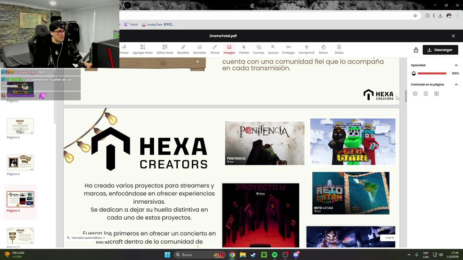Viewport: 463px width, 260px height.
Task: Open the Página 3 thumbnail
Action: click(20, 162)
